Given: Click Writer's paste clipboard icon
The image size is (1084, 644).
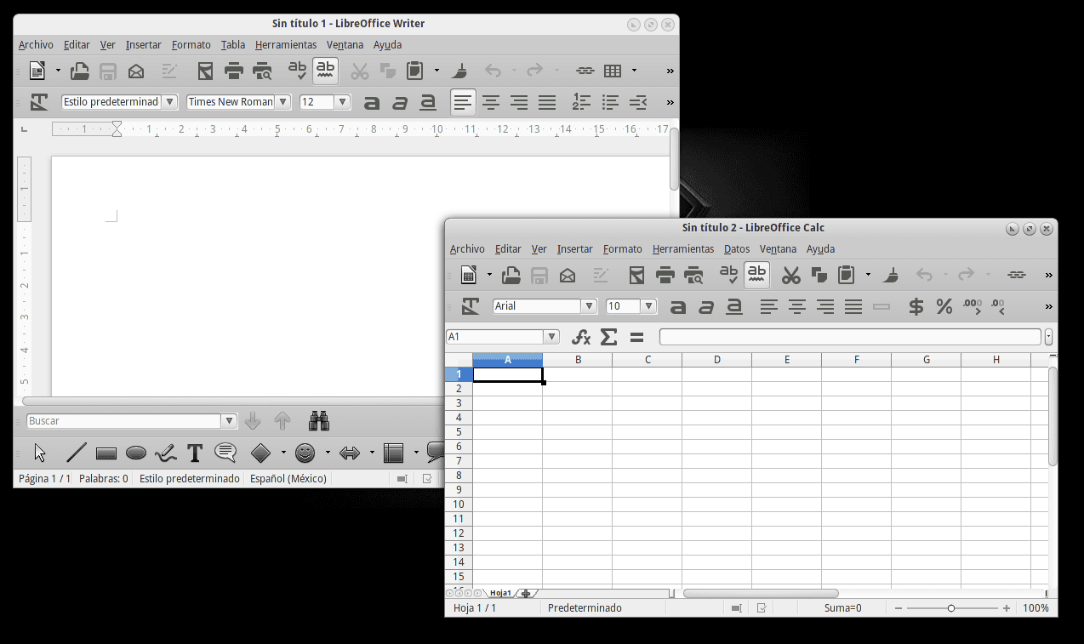Looking at the screenshot, I should click(x=415, y=71).
